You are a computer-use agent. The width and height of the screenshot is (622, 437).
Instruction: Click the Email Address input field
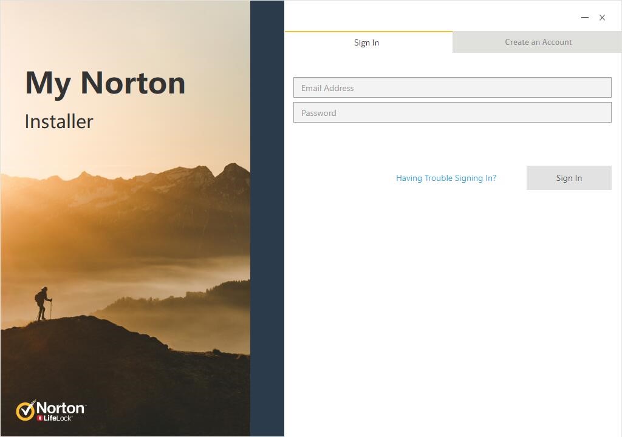click(x=452, y=87)
